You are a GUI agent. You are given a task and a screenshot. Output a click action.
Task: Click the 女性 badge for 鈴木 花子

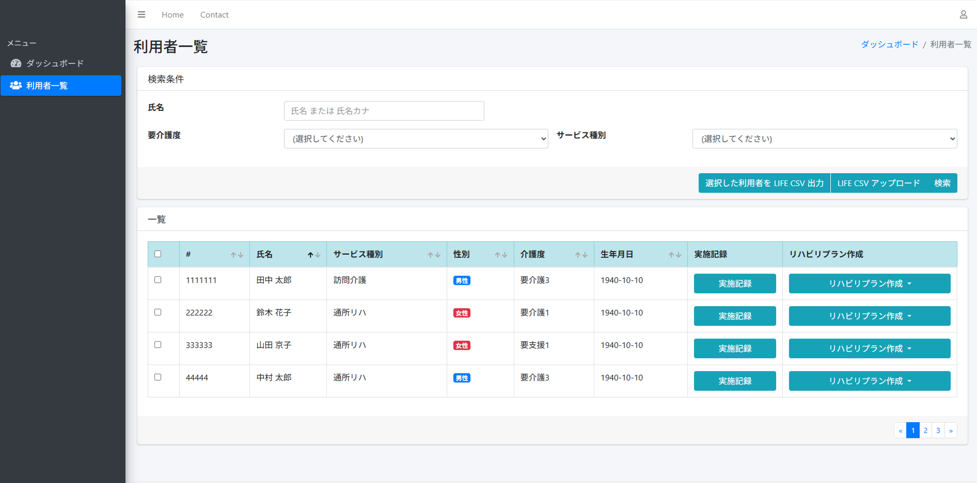pyautogui.click(x=462, y=313)
